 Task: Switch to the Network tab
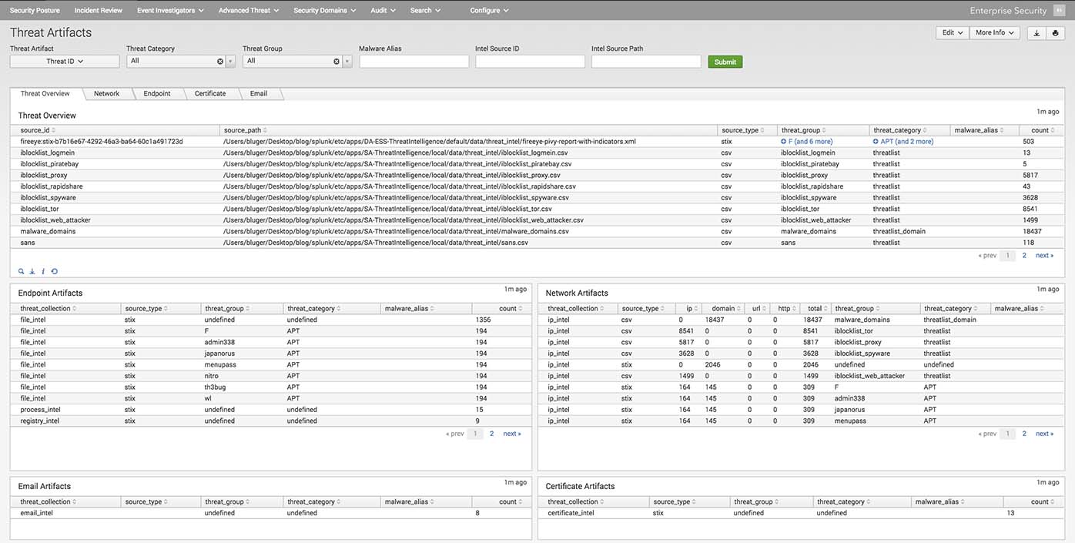106,93
